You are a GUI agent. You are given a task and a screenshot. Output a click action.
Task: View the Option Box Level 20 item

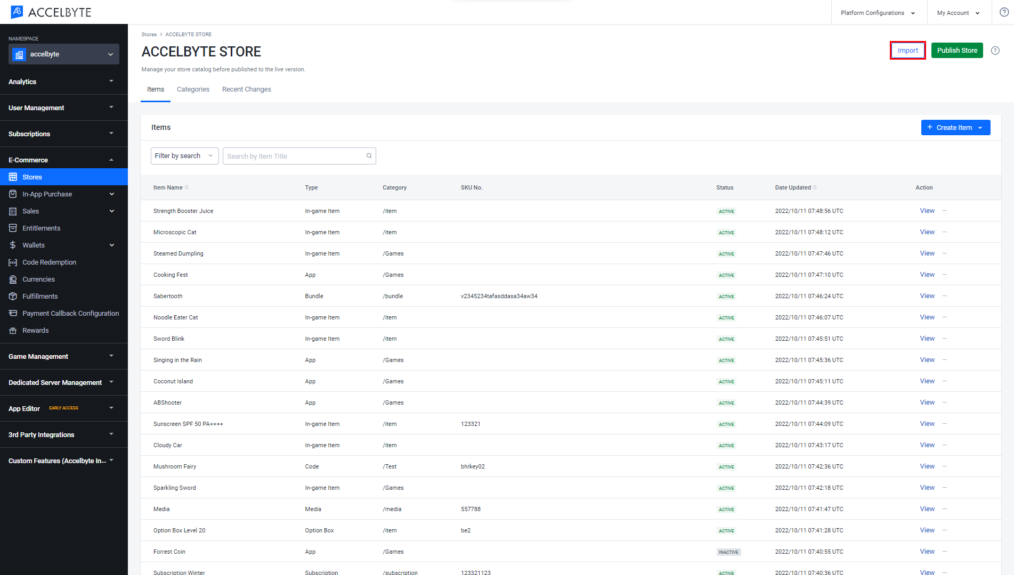[x=927, y=530]
